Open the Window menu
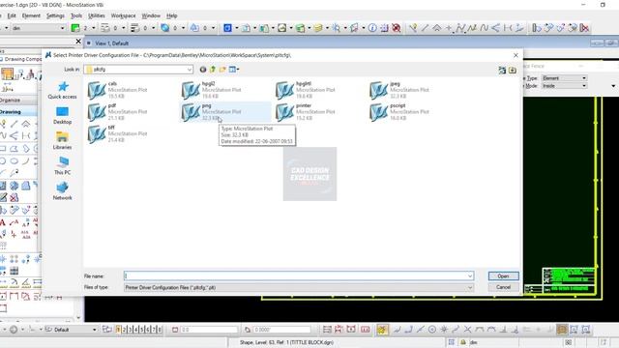 click(151, 15)
